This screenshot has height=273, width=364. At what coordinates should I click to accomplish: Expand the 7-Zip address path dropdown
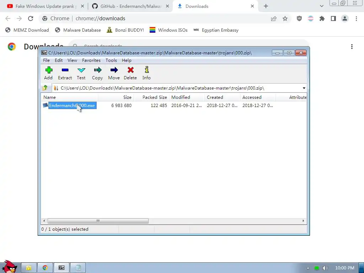point(304,88)
